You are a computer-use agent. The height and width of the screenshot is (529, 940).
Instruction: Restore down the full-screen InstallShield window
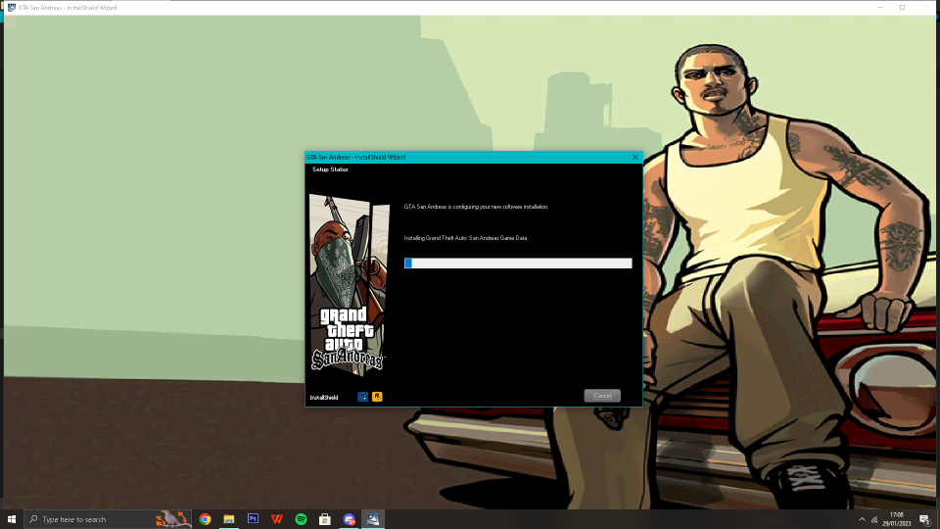(902, 7)
